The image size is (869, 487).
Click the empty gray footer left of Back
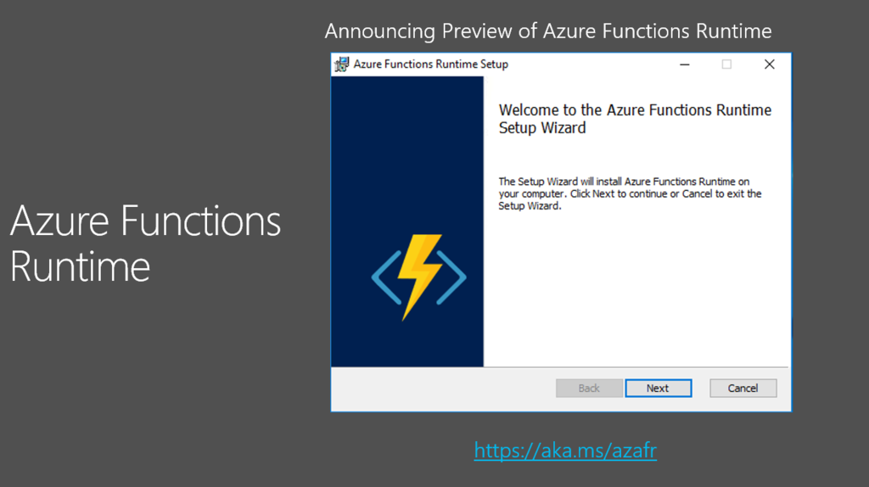443,389
